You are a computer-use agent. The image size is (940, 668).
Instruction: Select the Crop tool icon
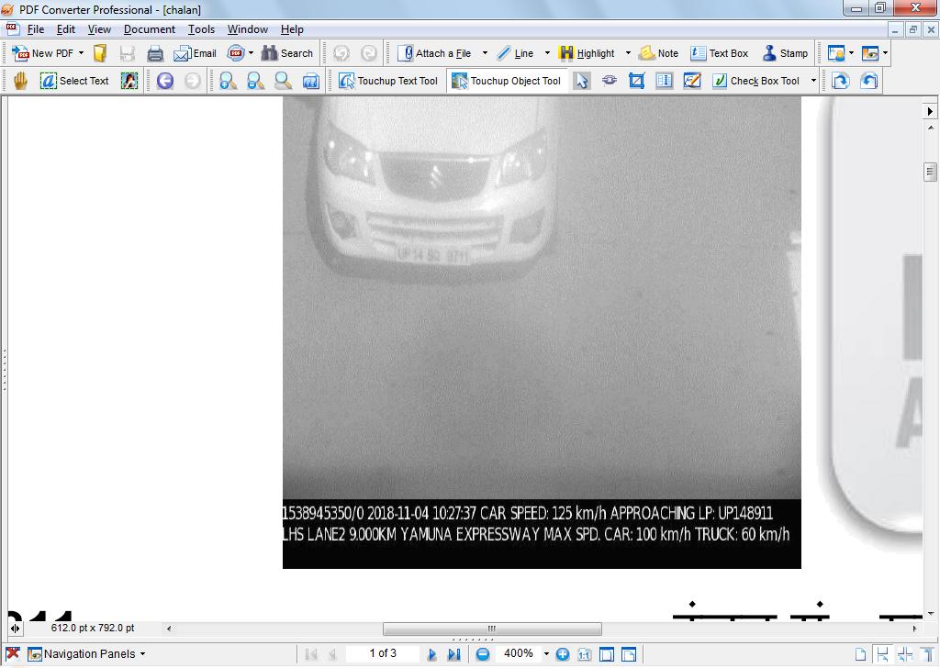(637, 81)
